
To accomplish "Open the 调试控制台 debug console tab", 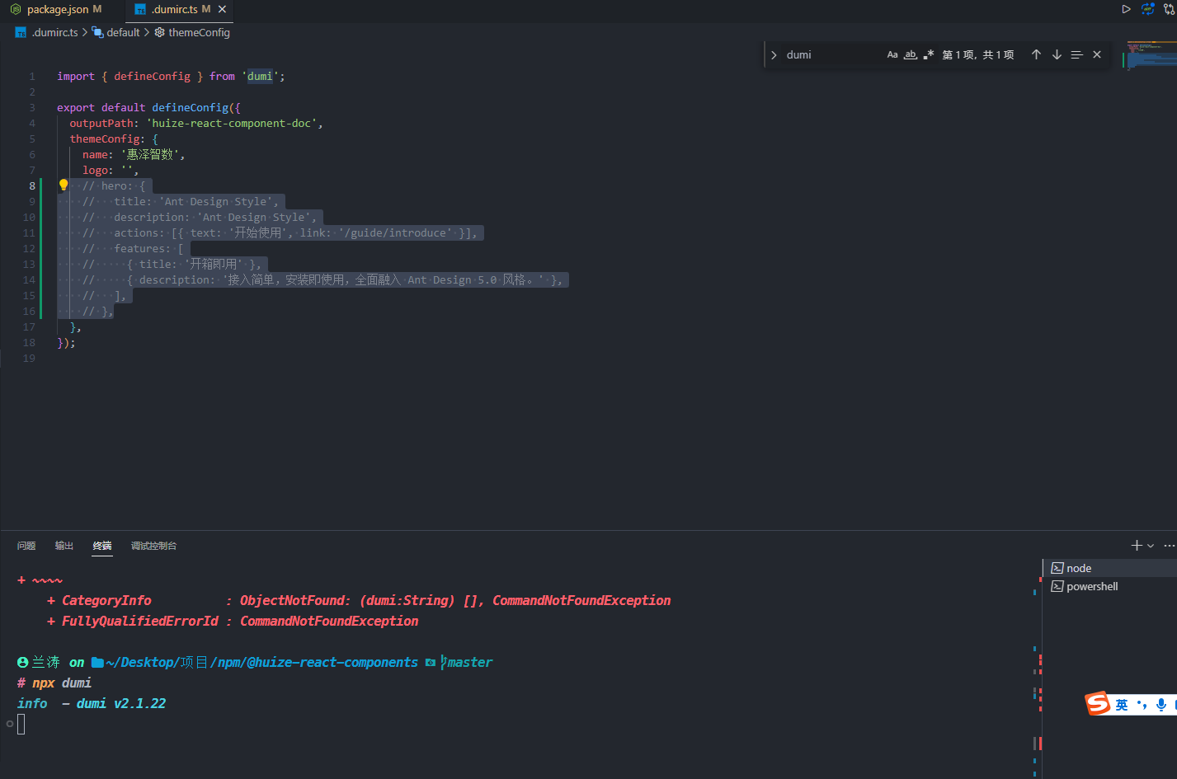I will pos(153,546).
